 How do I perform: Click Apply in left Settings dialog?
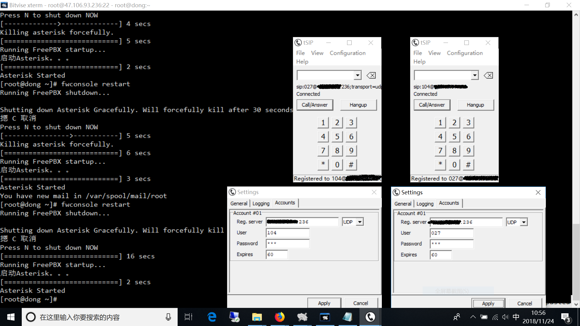[x=324, y=303]
